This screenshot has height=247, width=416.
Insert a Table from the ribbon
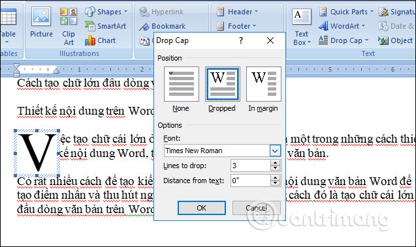tap(8, 25)
